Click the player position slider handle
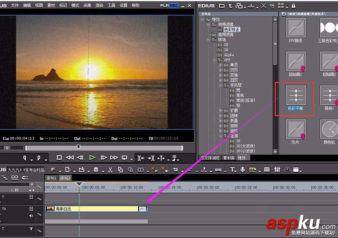This screenshot has width=338, height=238. (x=79, y=147)
